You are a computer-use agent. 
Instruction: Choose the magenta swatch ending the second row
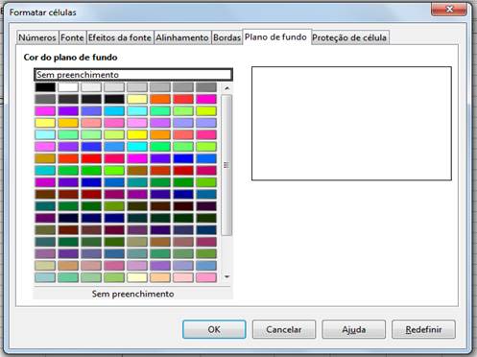click(x=206, y=99)
